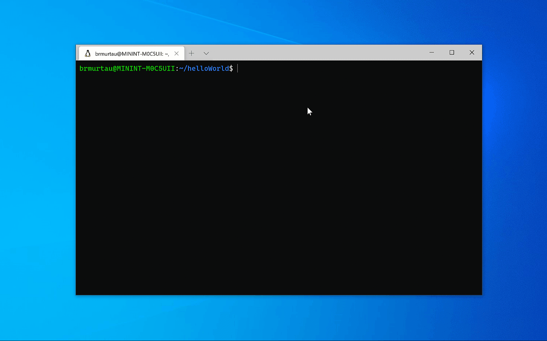Click the desktop wallpaper left of the terminal
Viewport: 547px width, 341px height.
pyautogui.click(x=38, y=170)
